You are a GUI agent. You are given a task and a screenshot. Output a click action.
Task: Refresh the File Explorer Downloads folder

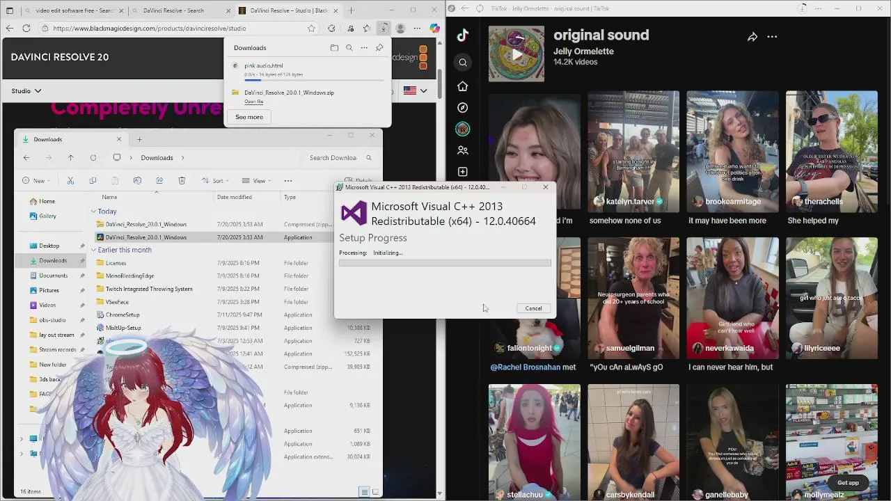coord(93,158)
